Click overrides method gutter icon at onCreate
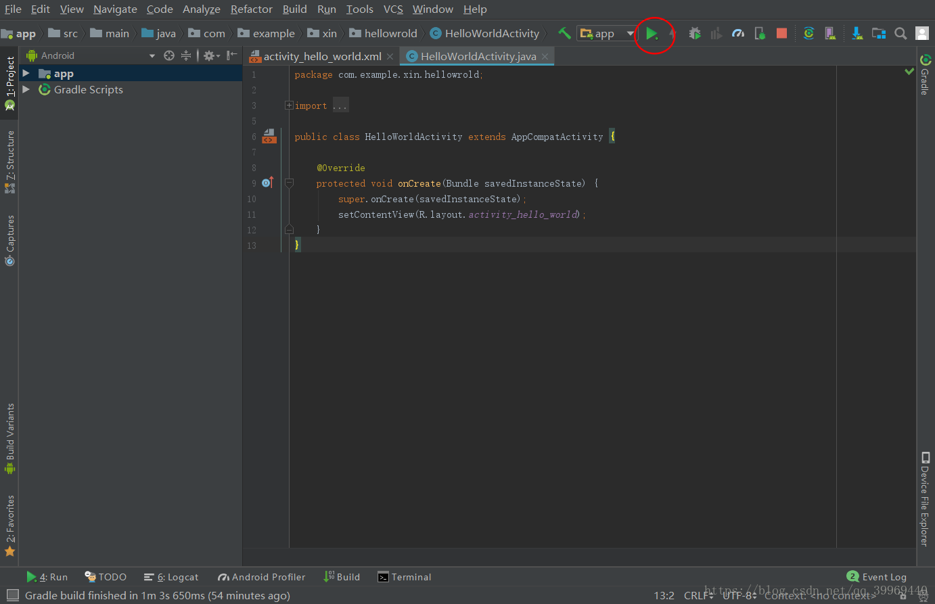This screenshot has width=935, height=604. point(267,183)
